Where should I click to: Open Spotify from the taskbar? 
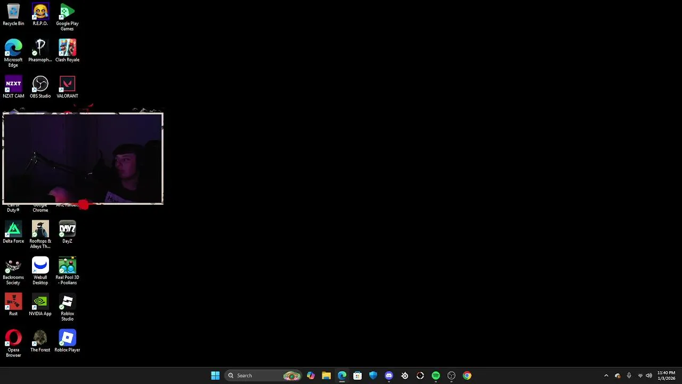point(436,375)
